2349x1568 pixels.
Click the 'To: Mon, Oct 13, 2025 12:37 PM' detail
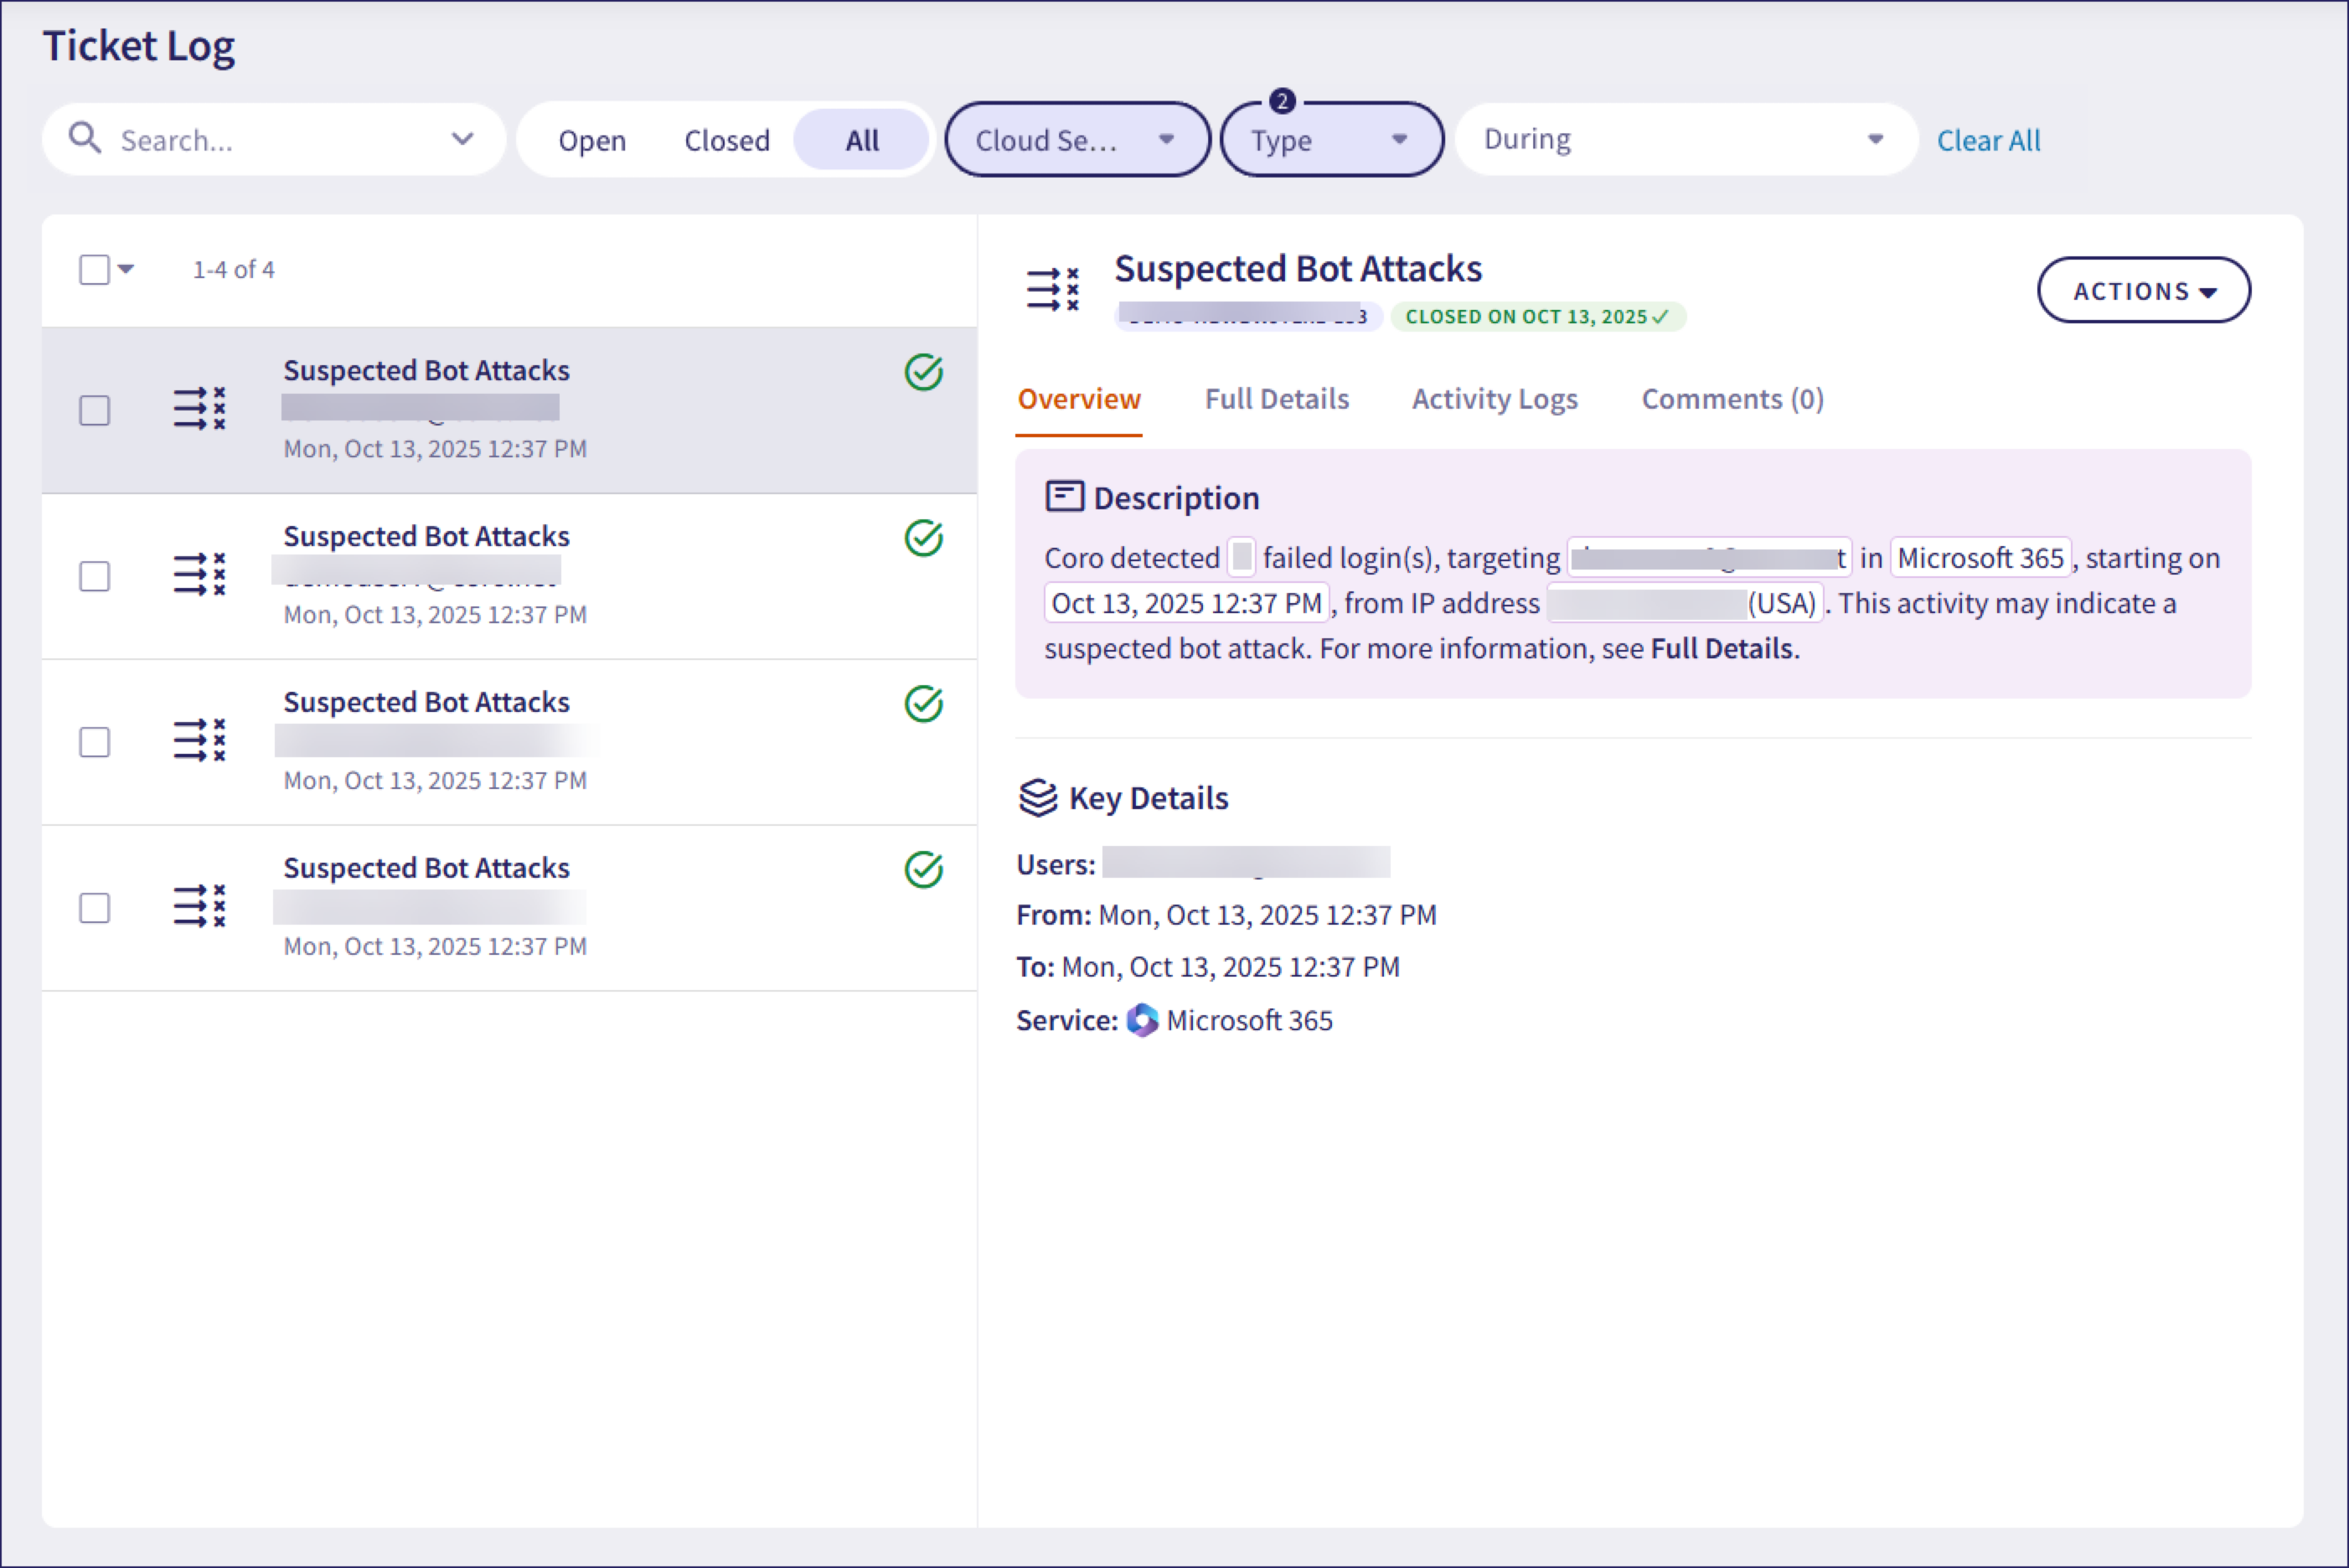point(1208,967)
